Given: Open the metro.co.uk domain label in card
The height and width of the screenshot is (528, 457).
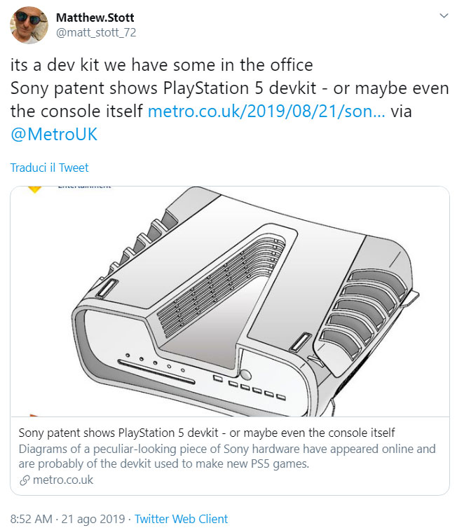Looking at the screenshot, I should click(63, 480).
